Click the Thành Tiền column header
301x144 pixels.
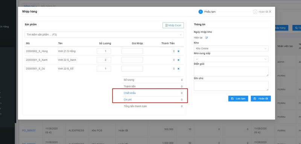pyautogui.click(x=168, y=43)
